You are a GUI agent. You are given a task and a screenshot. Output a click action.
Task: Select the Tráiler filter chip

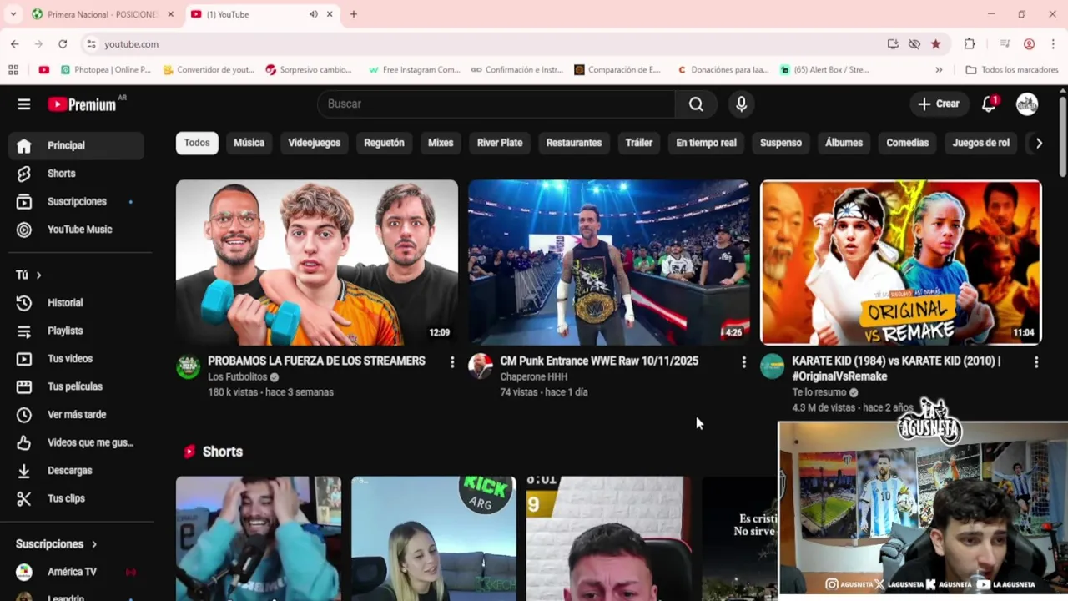(x=639, y=143)
